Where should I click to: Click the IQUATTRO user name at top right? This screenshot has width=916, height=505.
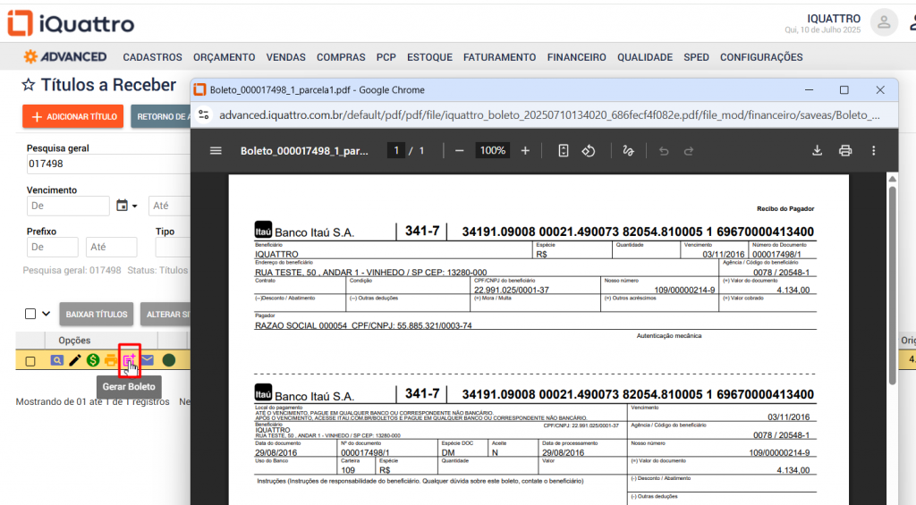pos(834,19)
